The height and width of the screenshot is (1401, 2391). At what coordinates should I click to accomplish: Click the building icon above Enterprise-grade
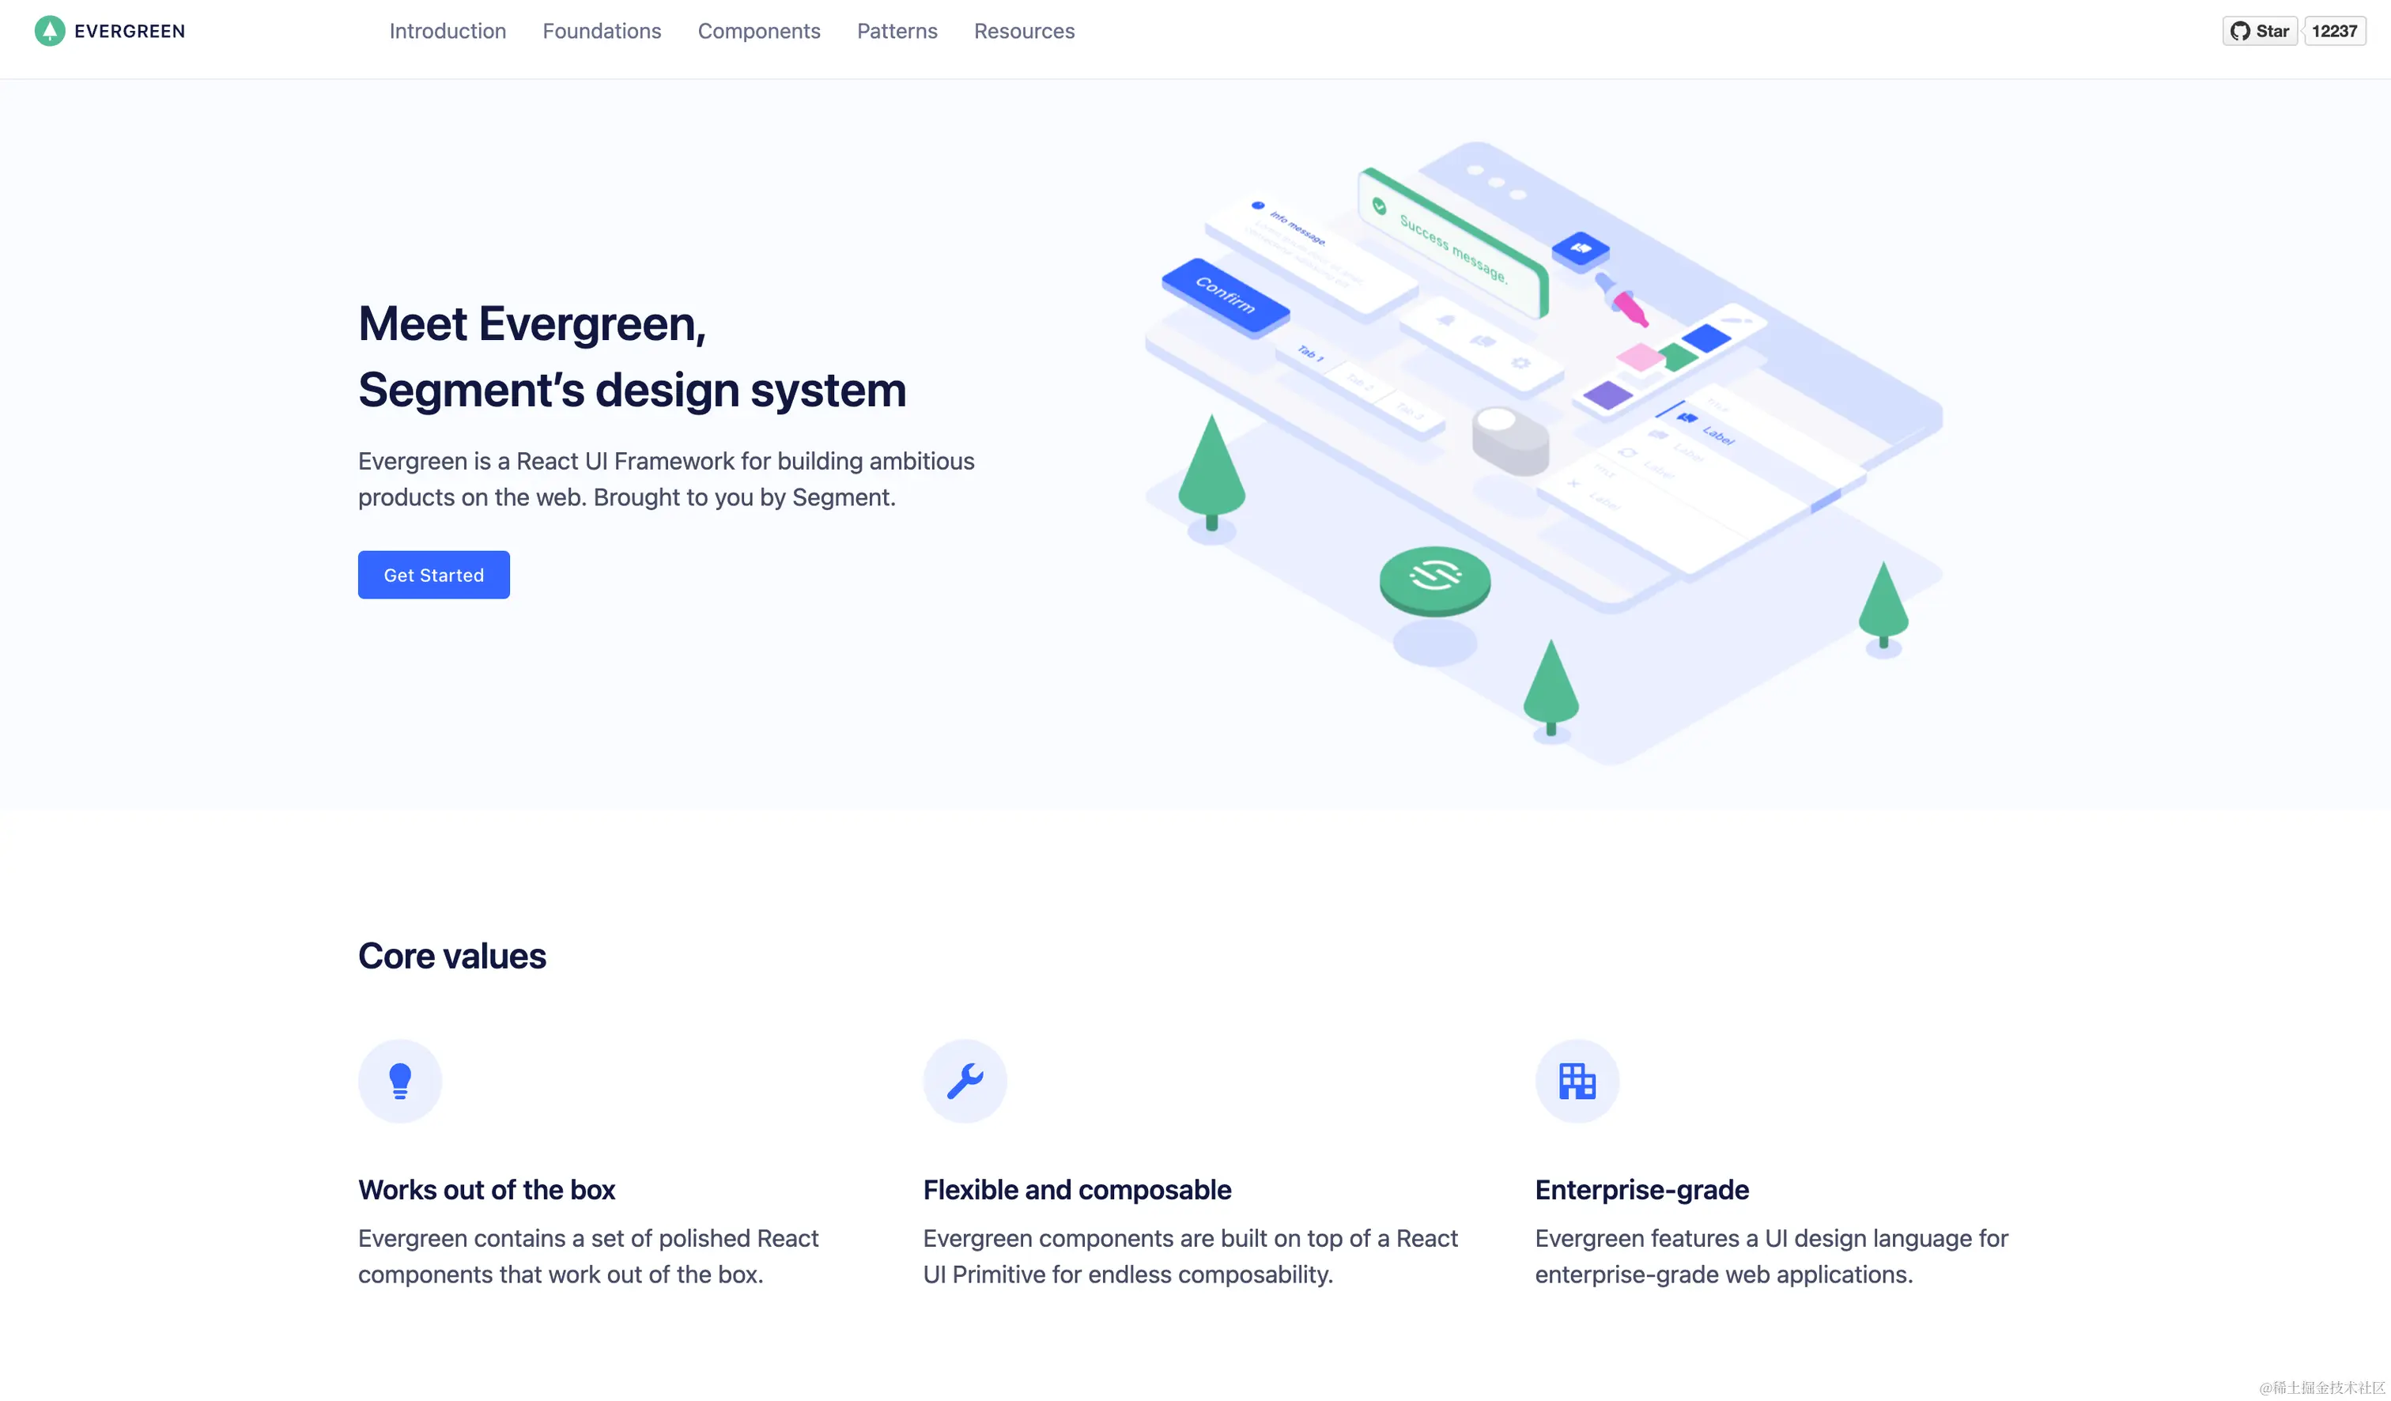point(1577,1082)
